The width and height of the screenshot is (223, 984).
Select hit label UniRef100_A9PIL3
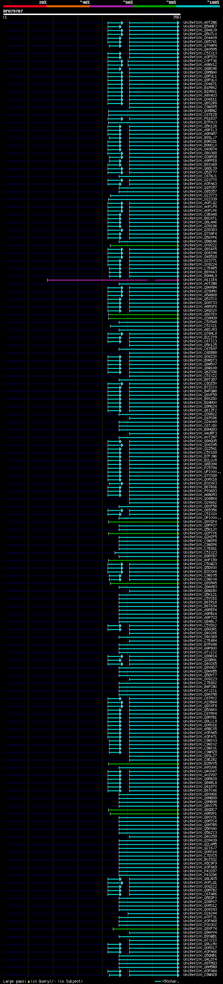coord(200,130)
